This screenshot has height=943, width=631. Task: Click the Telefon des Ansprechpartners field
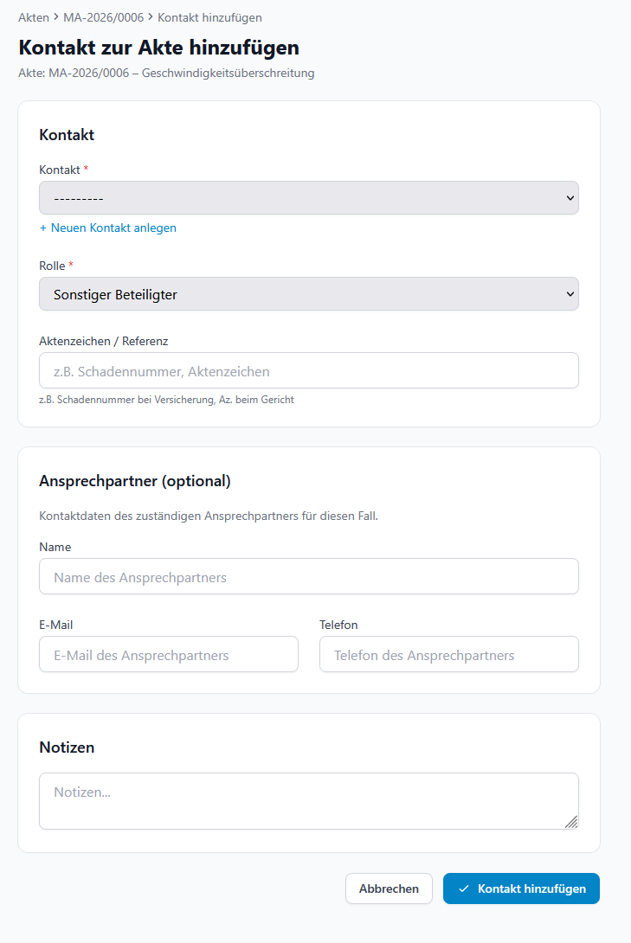[448, 655]
